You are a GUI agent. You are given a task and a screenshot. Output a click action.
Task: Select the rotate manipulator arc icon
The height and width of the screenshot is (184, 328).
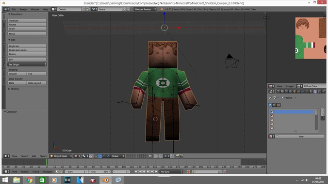[104, 156]
